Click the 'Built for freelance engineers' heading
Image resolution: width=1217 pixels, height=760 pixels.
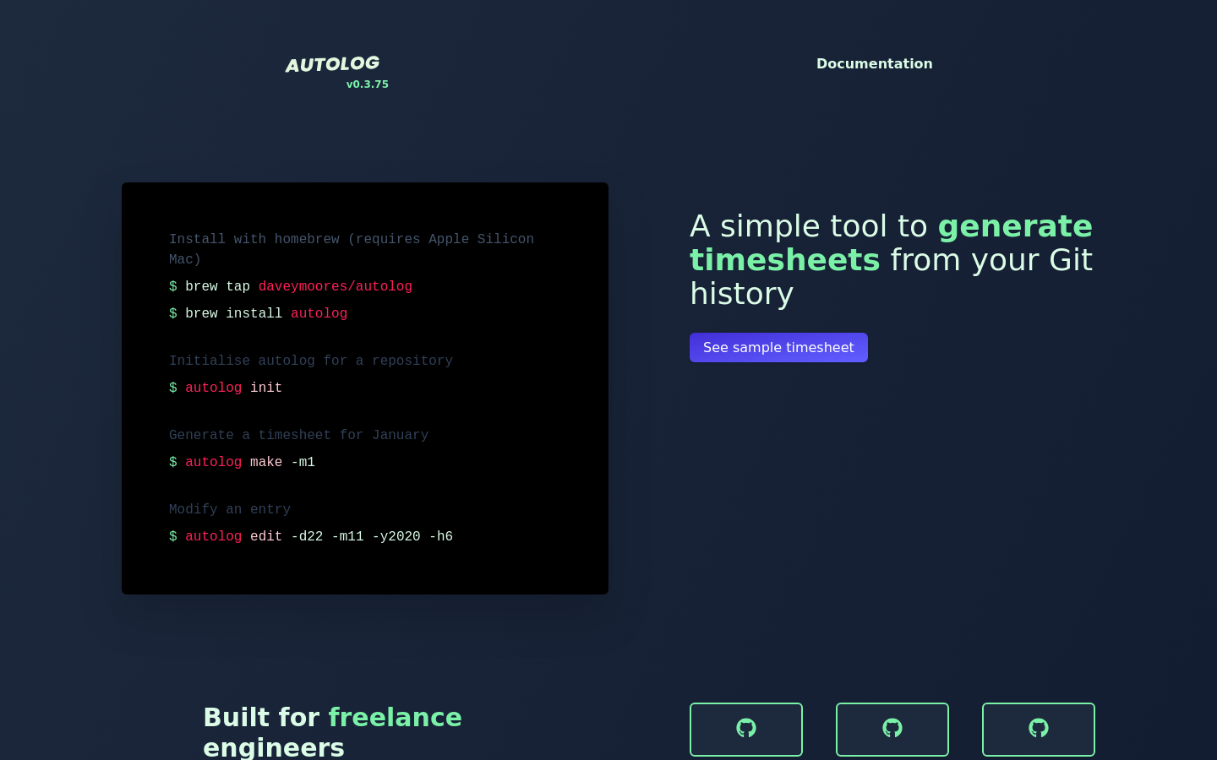coord(333,731)
